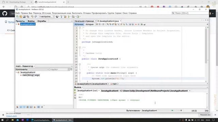Click the File Explorer taskbar icon
Image resolution: width=218 pixels, height=122 pixels.
pyautogui.click(x=13, y=120)
